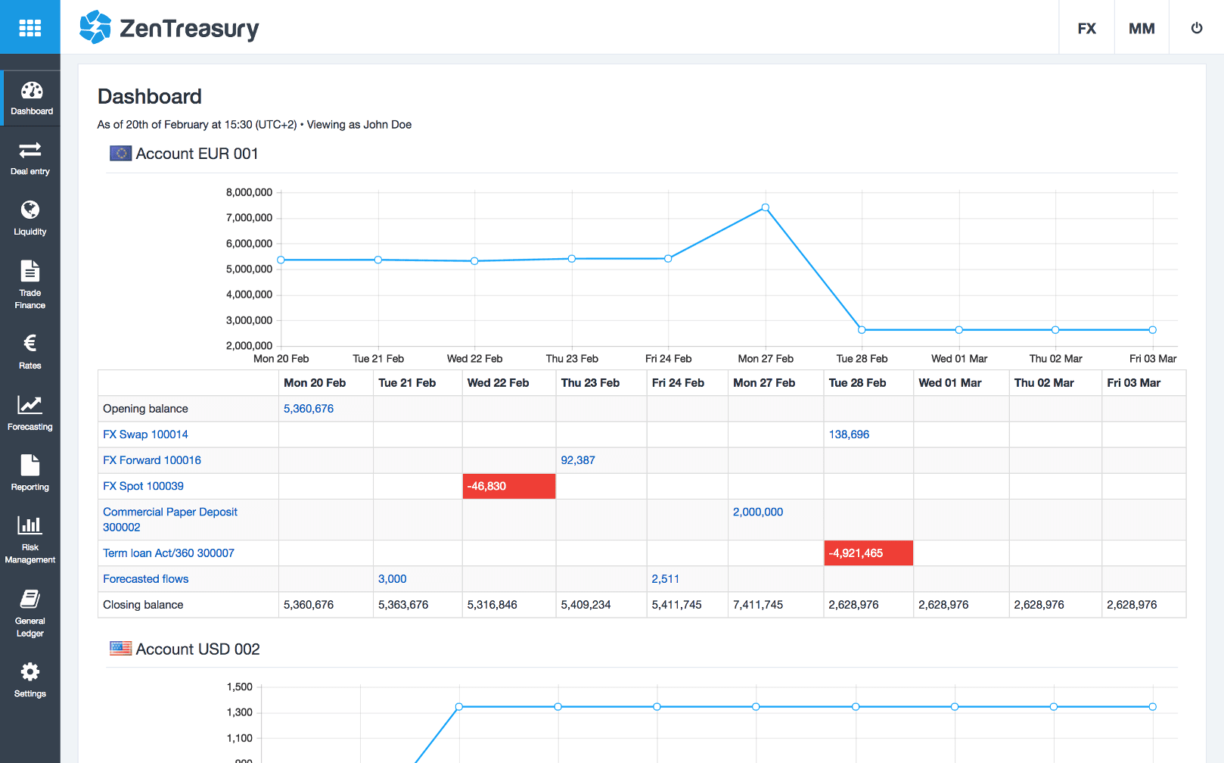The height and width of the screenshot is (763, 1224).
Task: Click FX Forward amount 92,387
Action: coord(578,460)
